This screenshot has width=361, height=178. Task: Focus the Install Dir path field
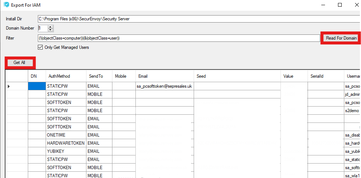click(199, 19)
